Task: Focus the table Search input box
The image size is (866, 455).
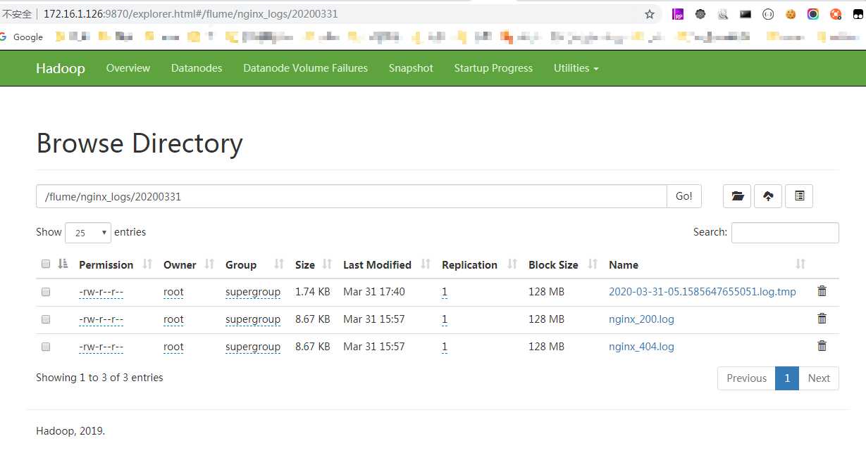Action: 785,232
